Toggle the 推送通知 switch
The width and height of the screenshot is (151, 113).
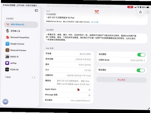[141, 70]
